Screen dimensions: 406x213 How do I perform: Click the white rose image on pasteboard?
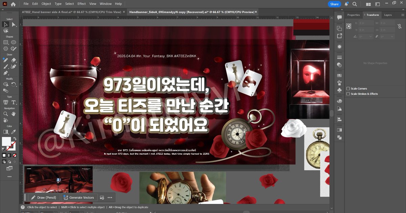[x=293, y=128]
